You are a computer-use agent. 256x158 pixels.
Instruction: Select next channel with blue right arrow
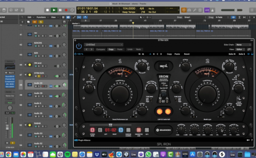pos(121,130)
